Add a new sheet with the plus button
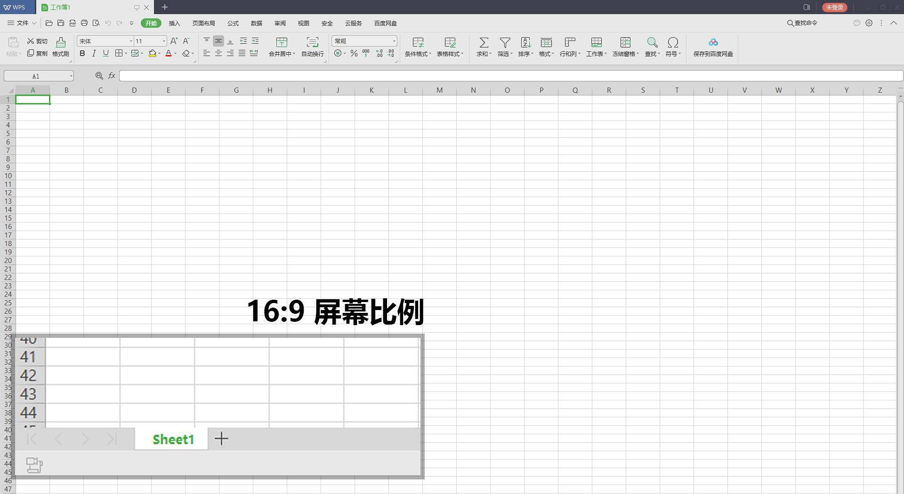Image resolution: width=904 pixels, height=494 pixels. pyautogui.click(x=221, y=438)
